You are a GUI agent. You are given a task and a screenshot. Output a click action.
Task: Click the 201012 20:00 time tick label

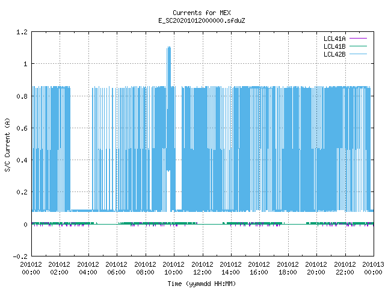tap(316, 269)
